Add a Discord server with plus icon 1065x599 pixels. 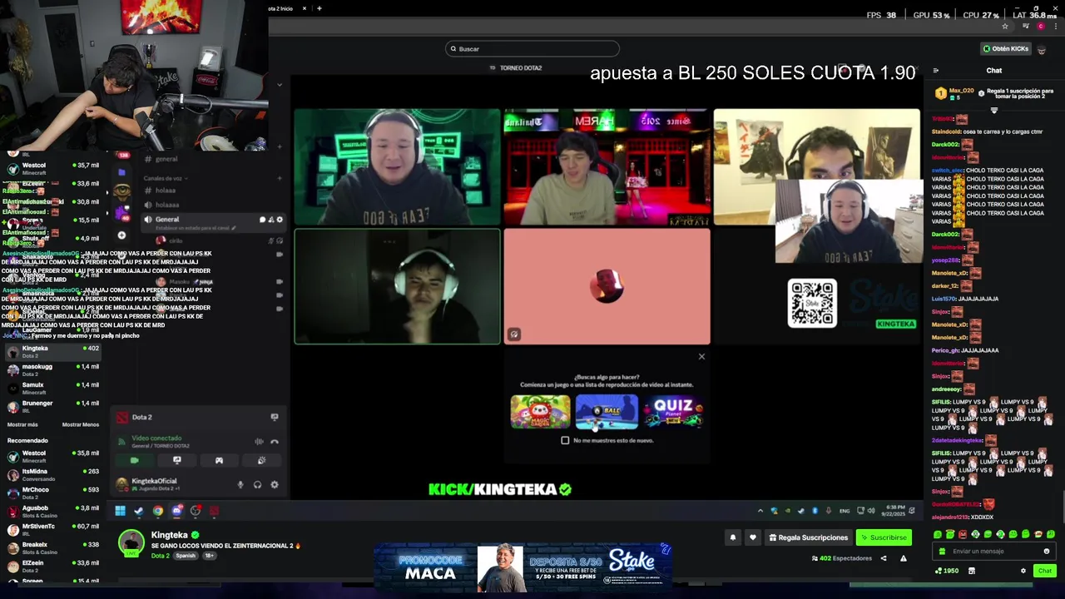[x=121, y=235]
